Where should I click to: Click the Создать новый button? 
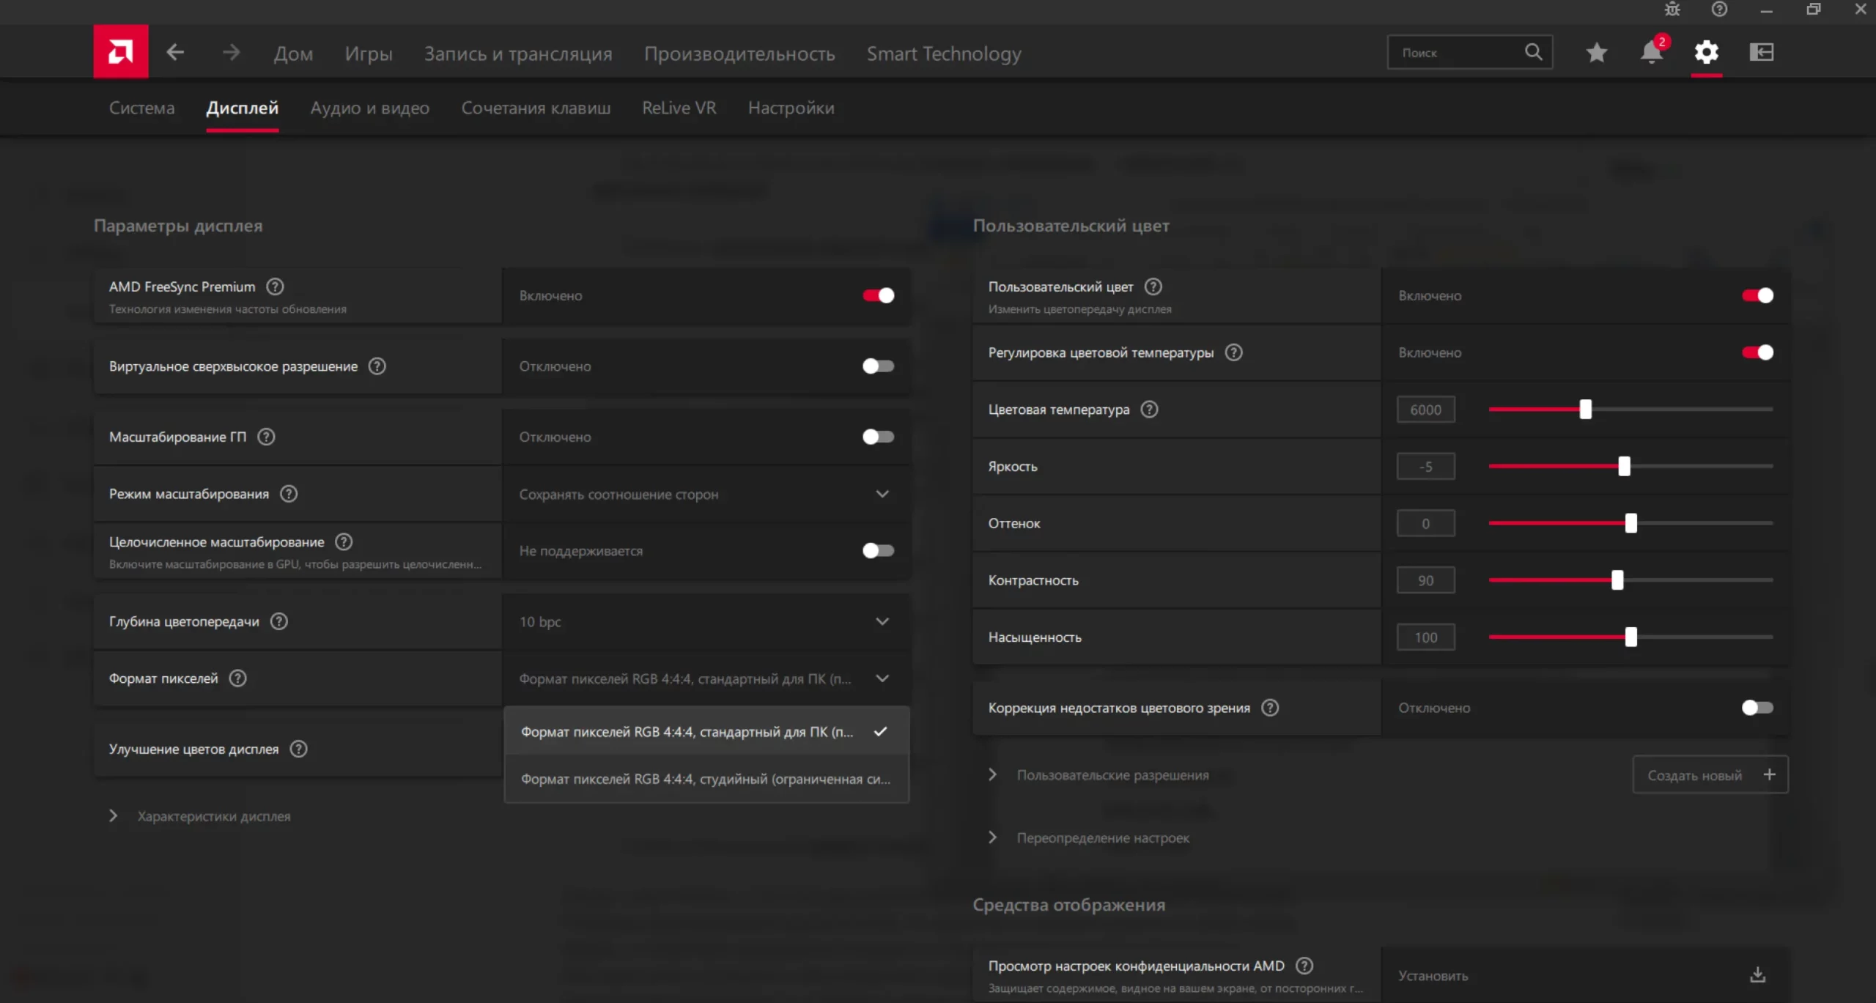click(1710, 775)
